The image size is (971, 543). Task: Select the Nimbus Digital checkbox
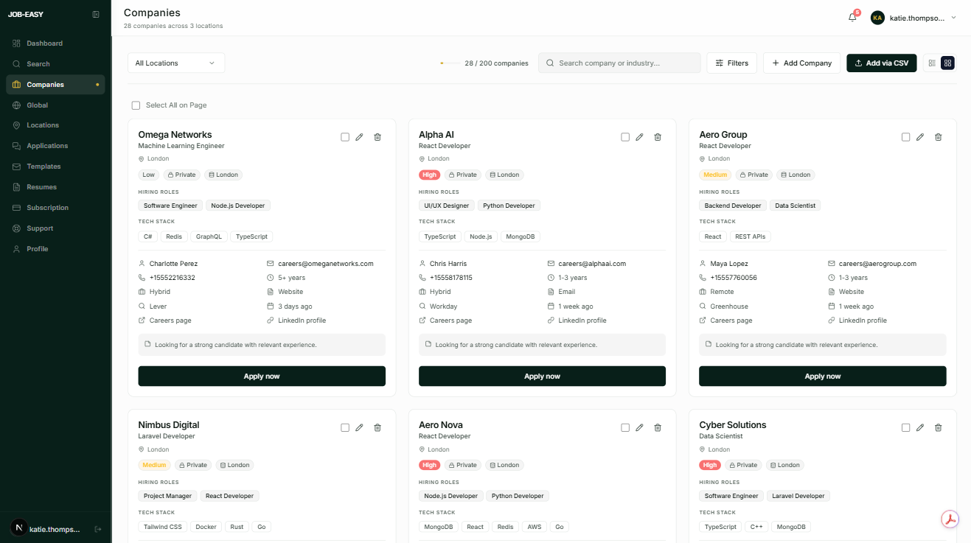click(x=345, y=427)
